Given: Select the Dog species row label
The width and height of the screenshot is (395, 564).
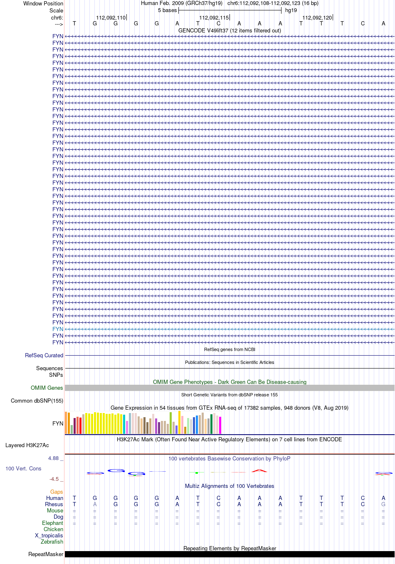Looking at the screenshot, I should pyautogui.click(x=59, y=517).
